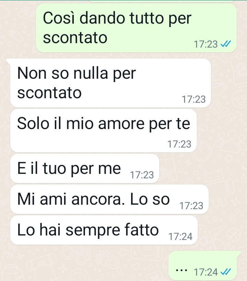Viewport: 247px width, 281px height.
Task: Tap the 'Solo il mio amore per te' bubble
Action: tap(104, 131)
